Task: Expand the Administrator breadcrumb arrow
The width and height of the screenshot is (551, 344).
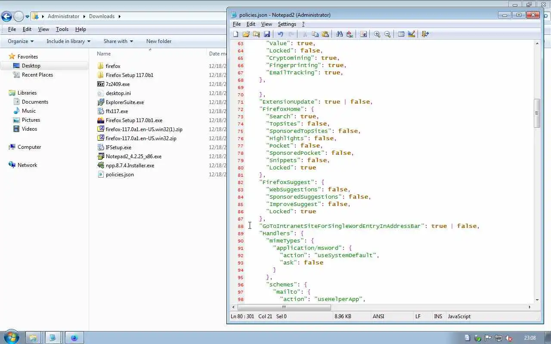Action: pos(84,16)
